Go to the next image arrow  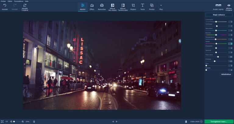pyautogui.click(x=117, y=122)
